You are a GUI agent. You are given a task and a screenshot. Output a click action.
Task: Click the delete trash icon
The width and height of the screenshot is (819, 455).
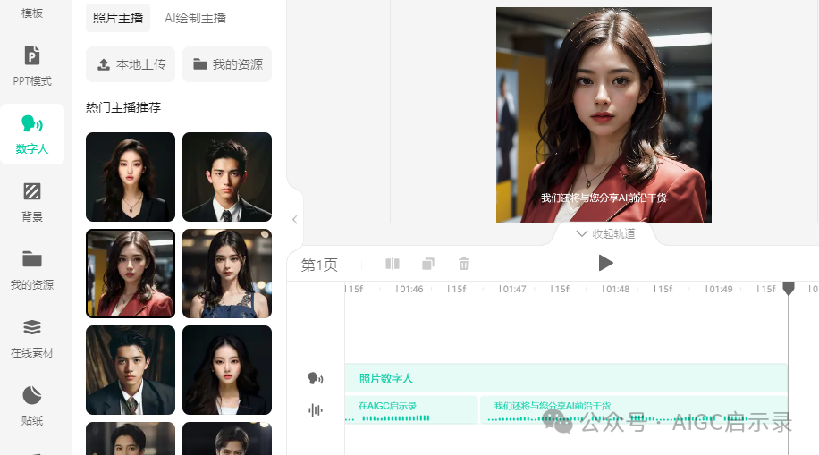(464, 264)
